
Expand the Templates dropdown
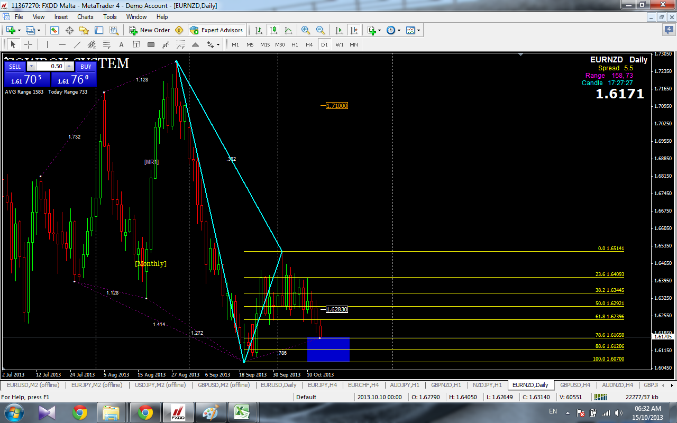click(418, 30)
